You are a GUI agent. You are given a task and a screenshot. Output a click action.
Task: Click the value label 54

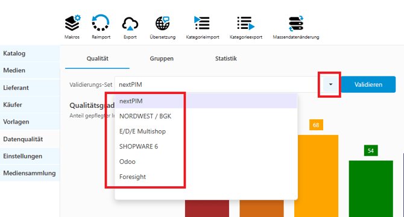click(x=371, y=151)
